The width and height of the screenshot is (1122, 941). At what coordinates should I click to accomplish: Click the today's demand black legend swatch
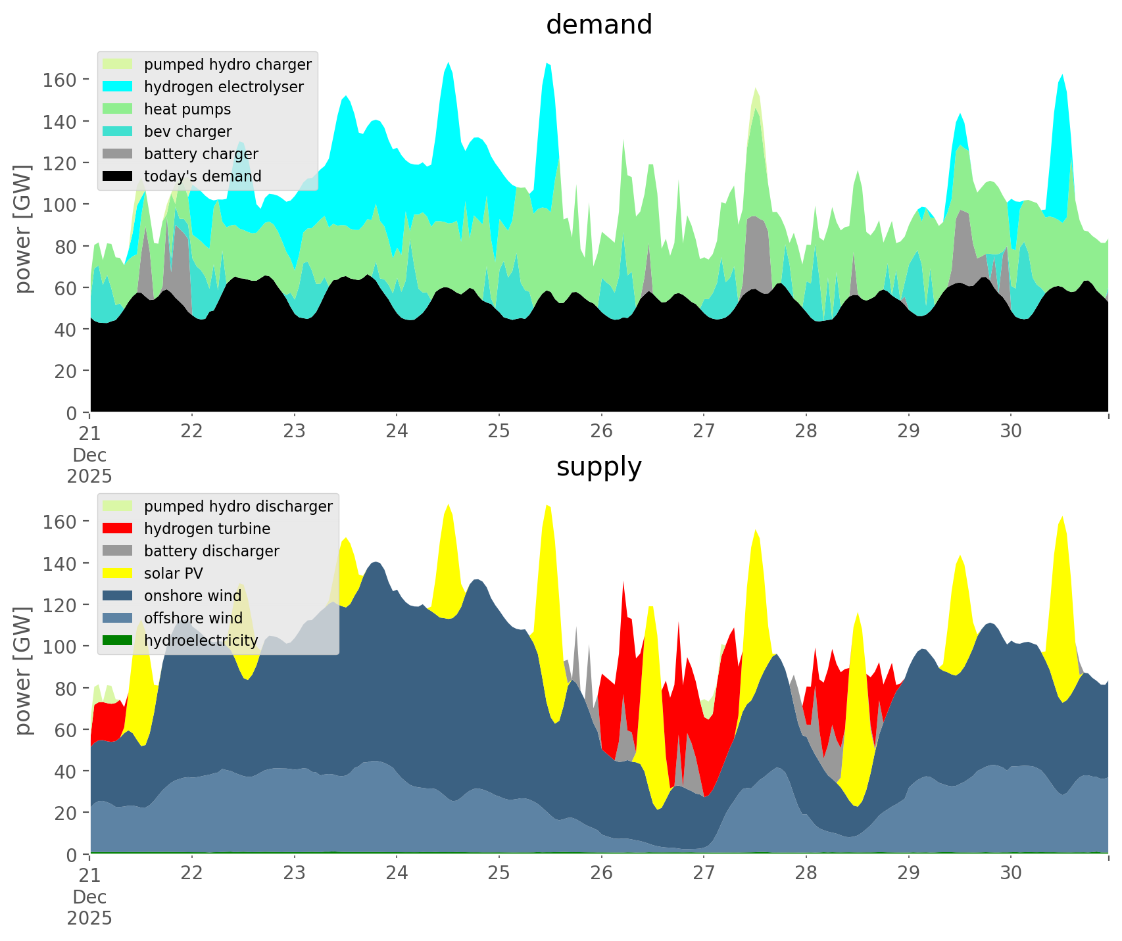(x=118, y=176)
